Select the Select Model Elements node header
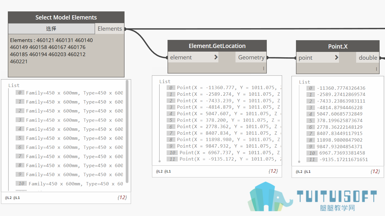Viewport: 385px width, 216px height. click(x=66, y=17)
